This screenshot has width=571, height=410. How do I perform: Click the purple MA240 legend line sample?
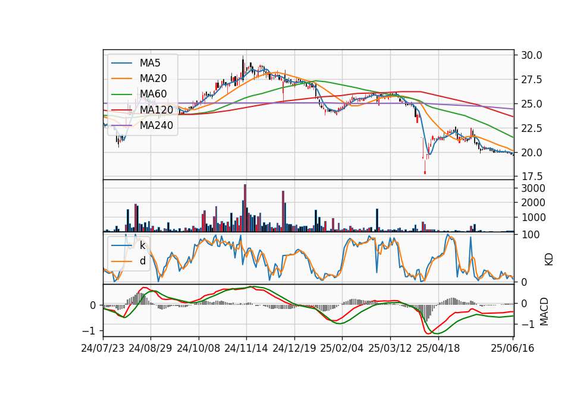[121, 125]
